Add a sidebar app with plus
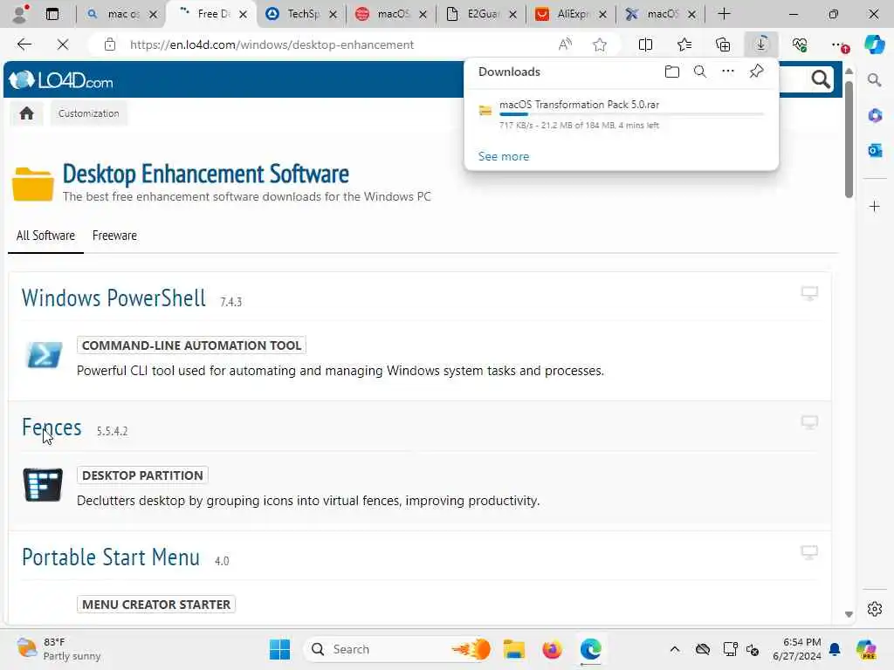Image resolution: width=894 pixels, height=670 pixels. pyautogui.click(x=875, y=206)
